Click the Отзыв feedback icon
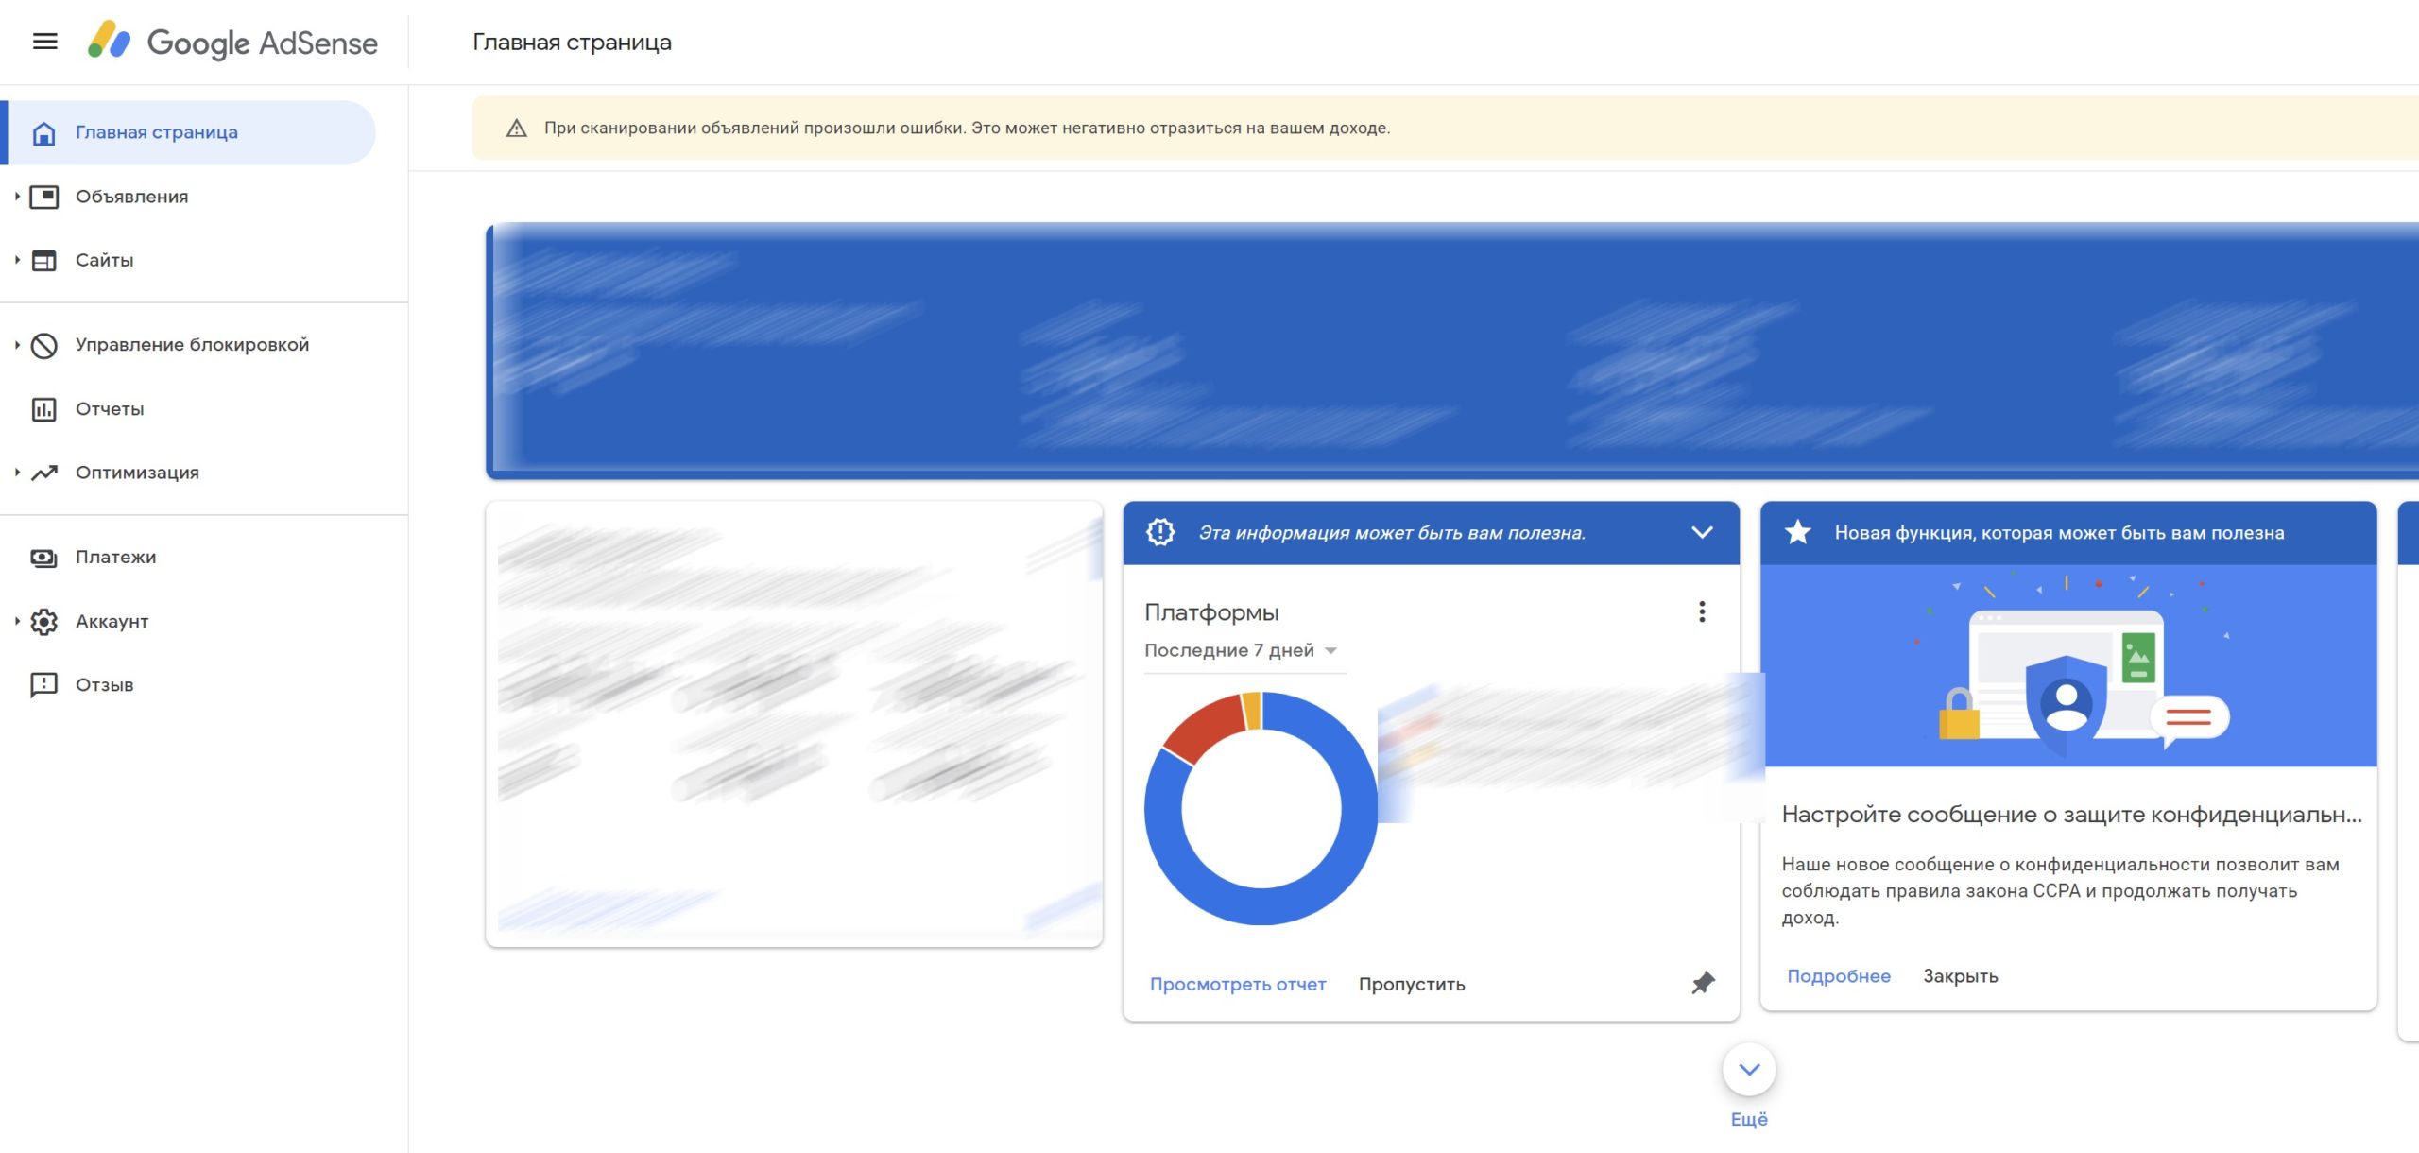 click(44, 685)
